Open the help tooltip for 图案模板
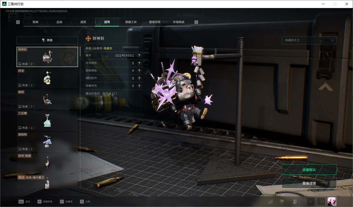Screen dimensions: 353x207 139,71
